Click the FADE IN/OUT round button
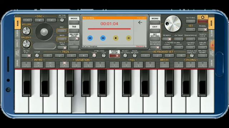 coord(135,55)
